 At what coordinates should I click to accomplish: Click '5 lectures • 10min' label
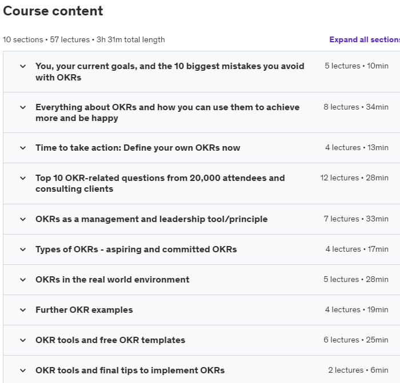357,66
